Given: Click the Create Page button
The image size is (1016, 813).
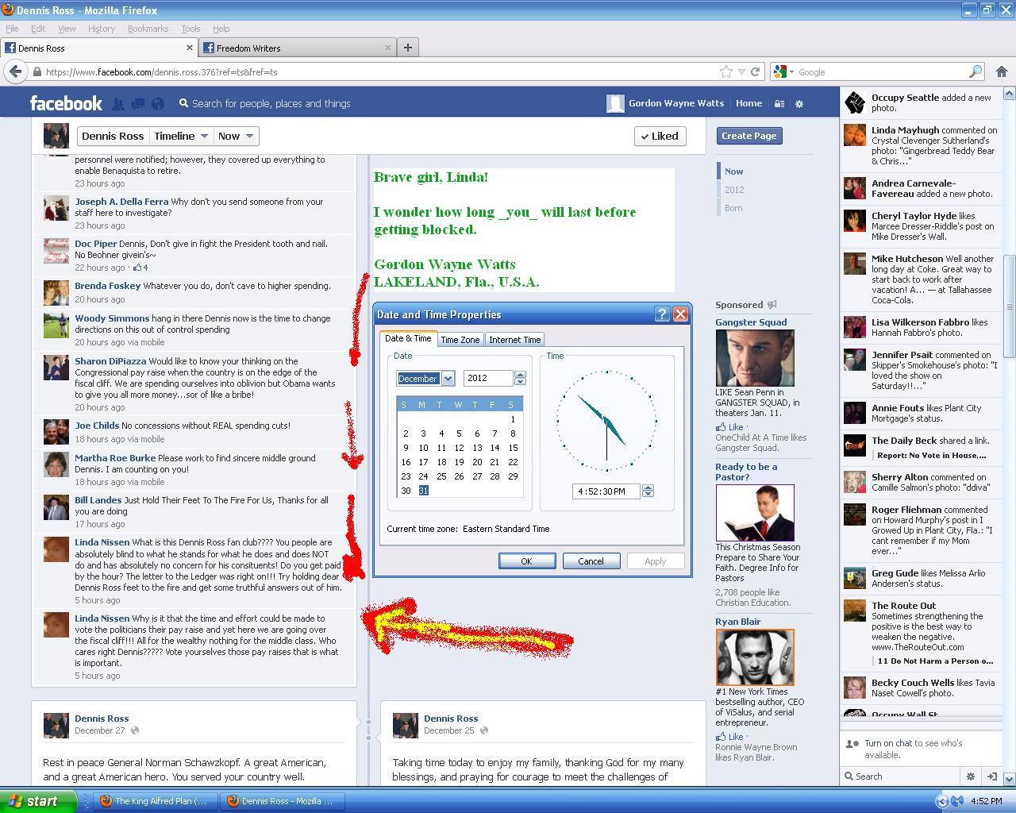Looking at the screenshot, I should tap(749, 136).
